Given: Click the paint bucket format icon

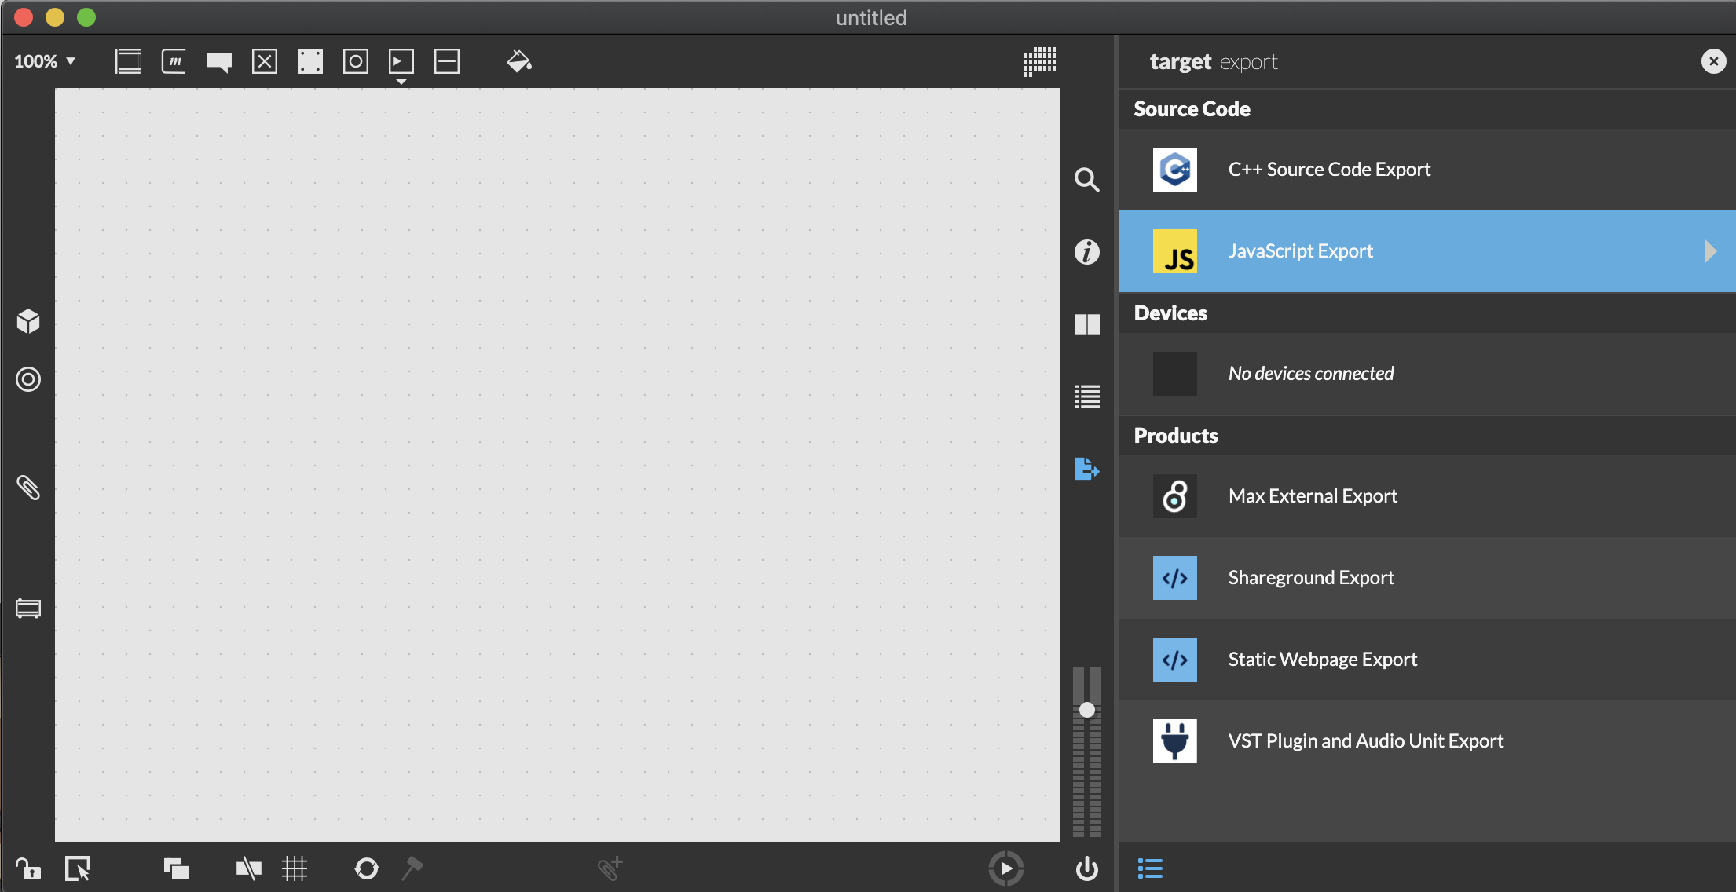Looking at the screenshot, I should click(x=519, y=61).
